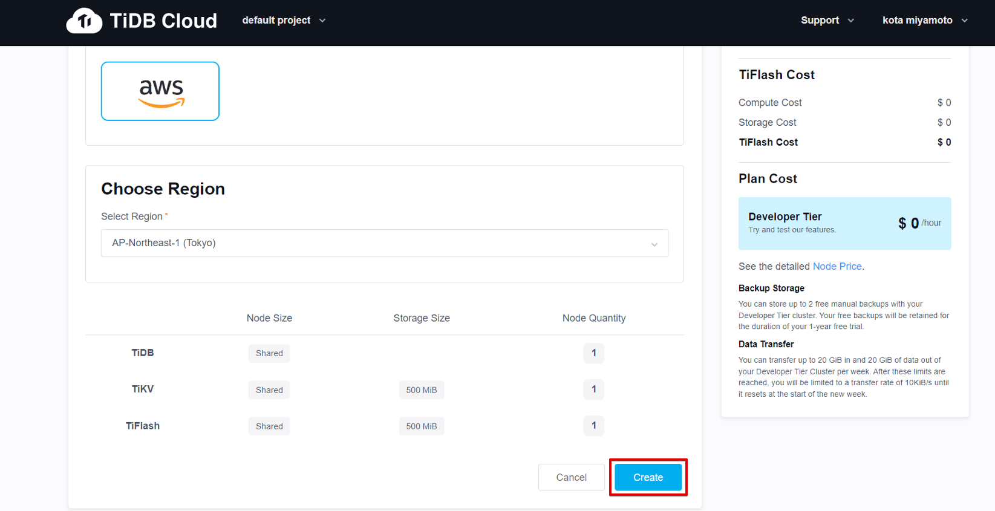Screen dimensions: 995x511
Task: Click the region dropdown chevron arrow
Action: (654, 244)
